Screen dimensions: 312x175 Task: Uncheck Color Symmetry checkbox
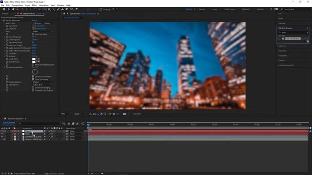click(33, 79)
